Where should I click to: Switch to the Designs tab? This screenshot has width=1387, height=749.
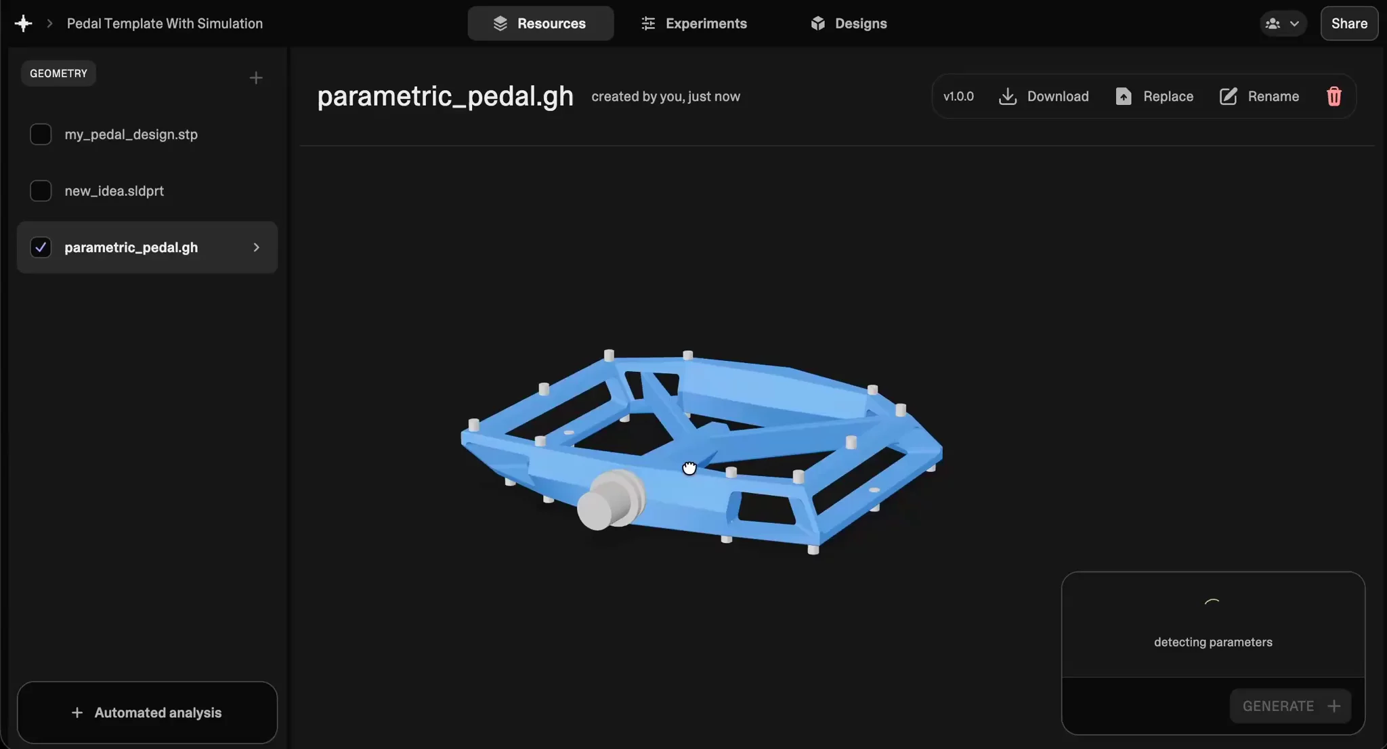point(849,23)
